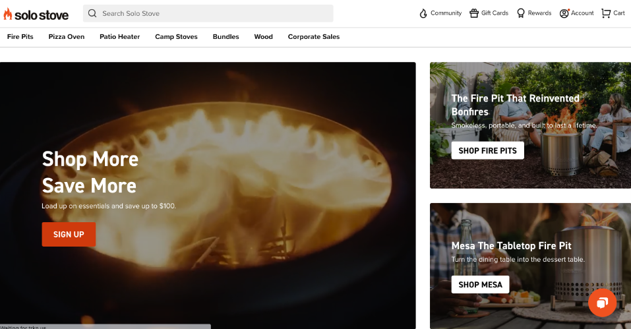Screen dimensions: 631x329
Task: Click 'Mesa The Tabletop Fire Pit' heading
Action: point(511,246)
